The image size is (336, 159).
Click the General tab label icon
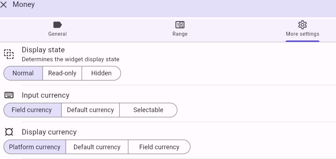[57, 25]
